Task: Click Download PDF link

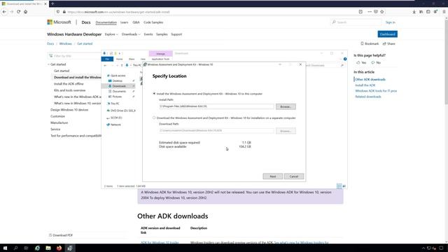Action: (x=61, y=235)
